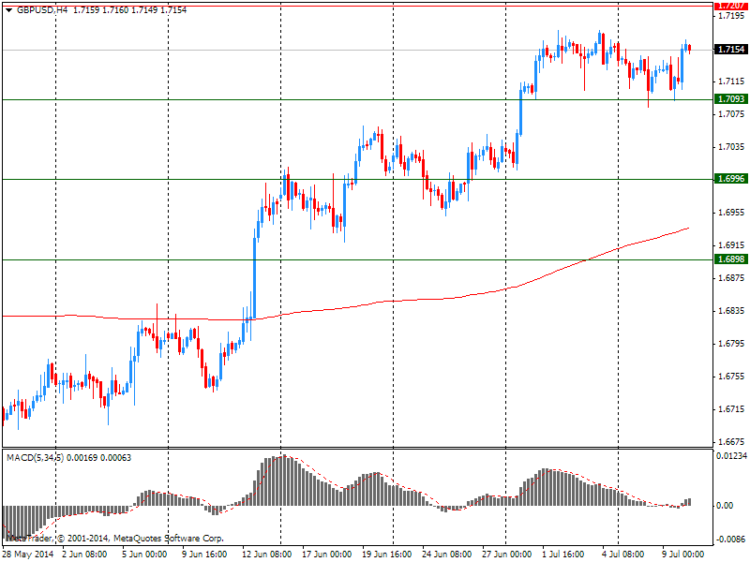This screenshot has height=562, width=750.
Task: Open the chart menu triangle beside GBPUSD,H4
Action: [x=8, y=10]
